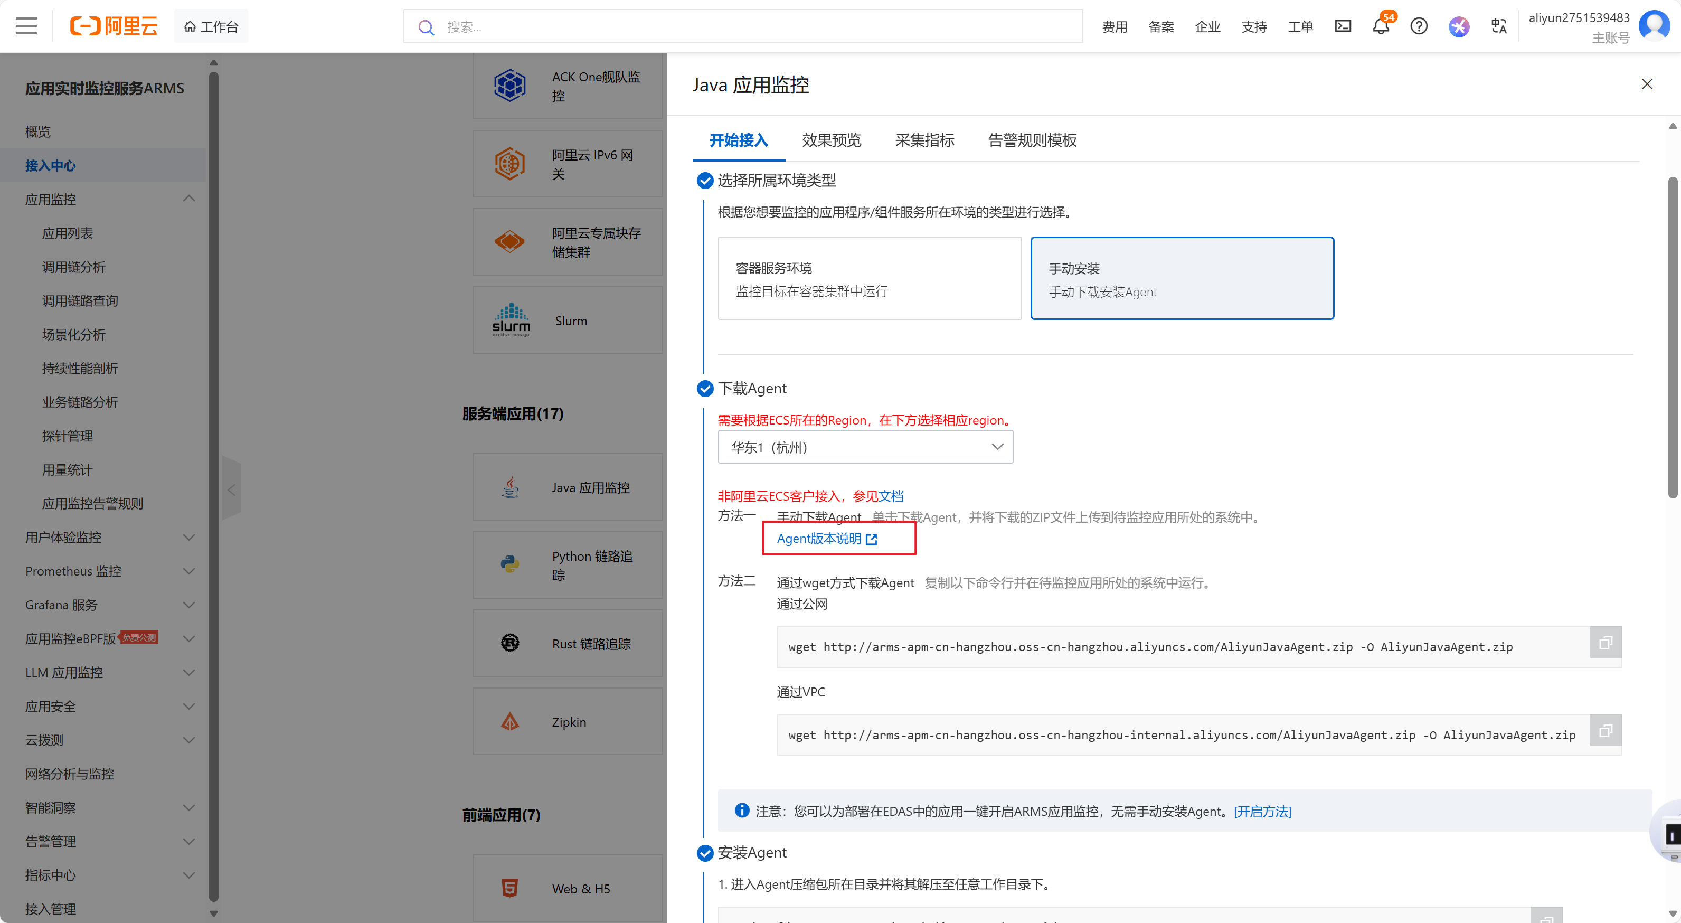Screen dimensions: 1681x923
Task: Copy the VPC wget command
Action: 1606,730
